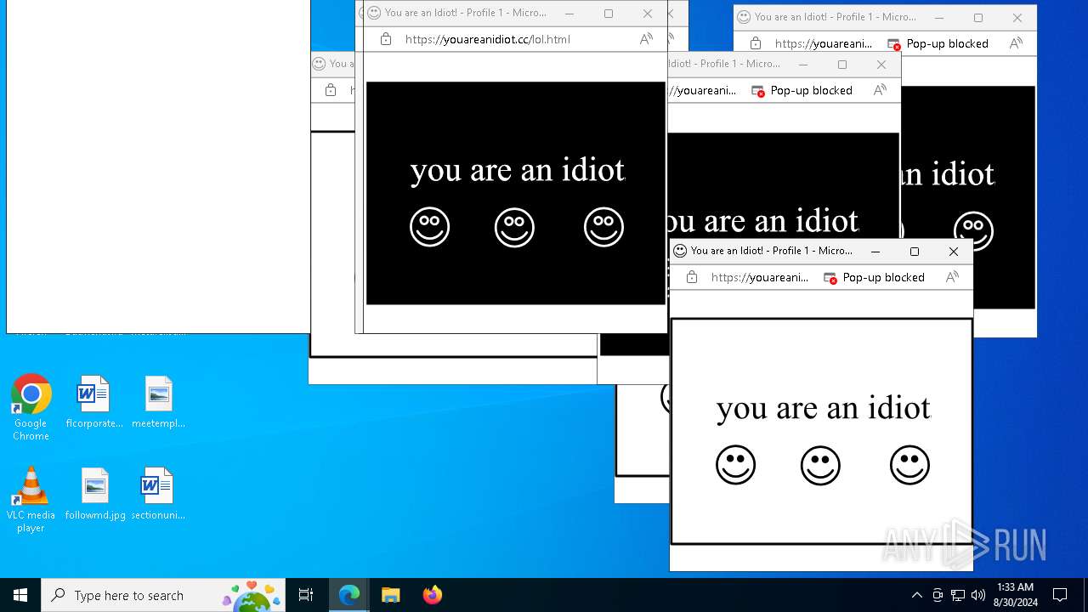The image size is (1088, 612).
Task: Click 'you are an idiot' text on white page
Action: pyautogui.click(x=823, y=408)
